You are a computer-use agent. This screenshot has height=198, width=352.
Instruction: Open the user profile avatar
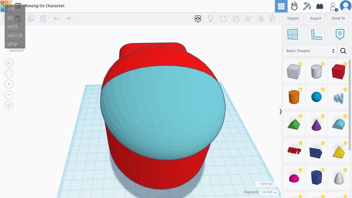click(346, 6)
